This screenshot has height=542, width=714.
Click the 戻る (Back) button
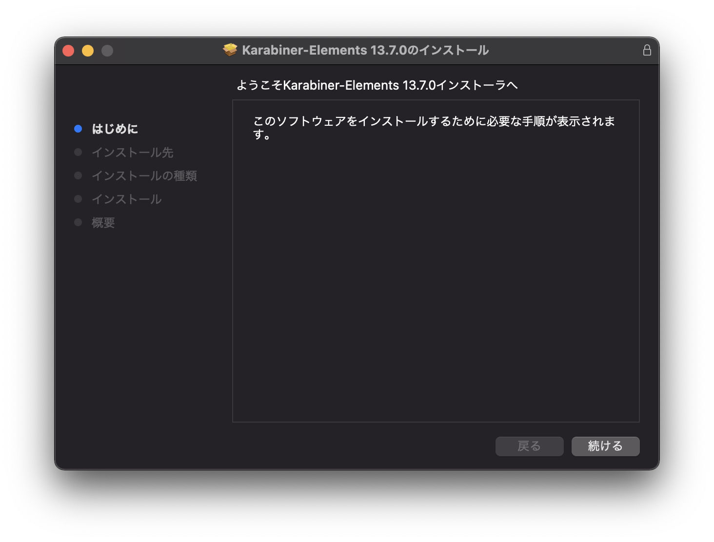pos(529,446)
